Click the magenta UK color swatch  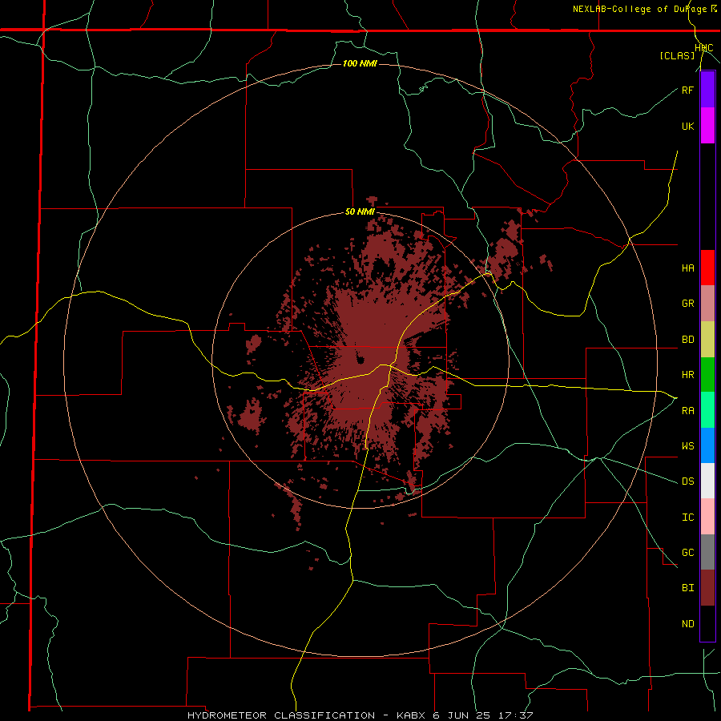click(707, 126)
